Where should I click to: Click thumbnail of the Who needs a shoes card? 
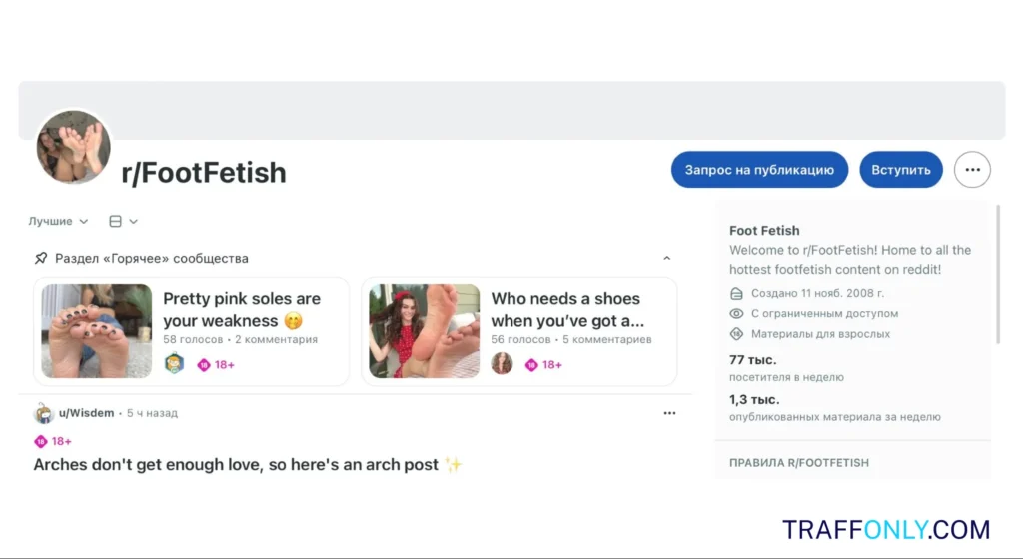pyautogui.click(x=425, y=331)
